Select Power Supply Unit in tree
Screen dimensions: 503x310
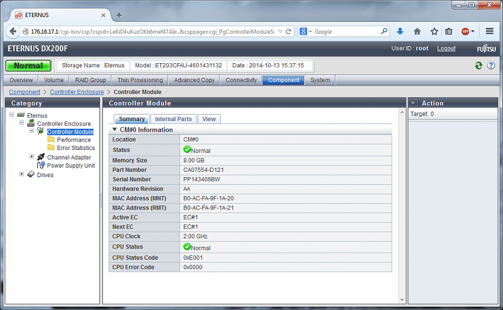pos(71,165)
